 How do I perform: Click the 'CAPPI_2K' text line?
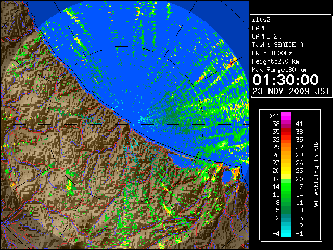(x=266, y=36)
